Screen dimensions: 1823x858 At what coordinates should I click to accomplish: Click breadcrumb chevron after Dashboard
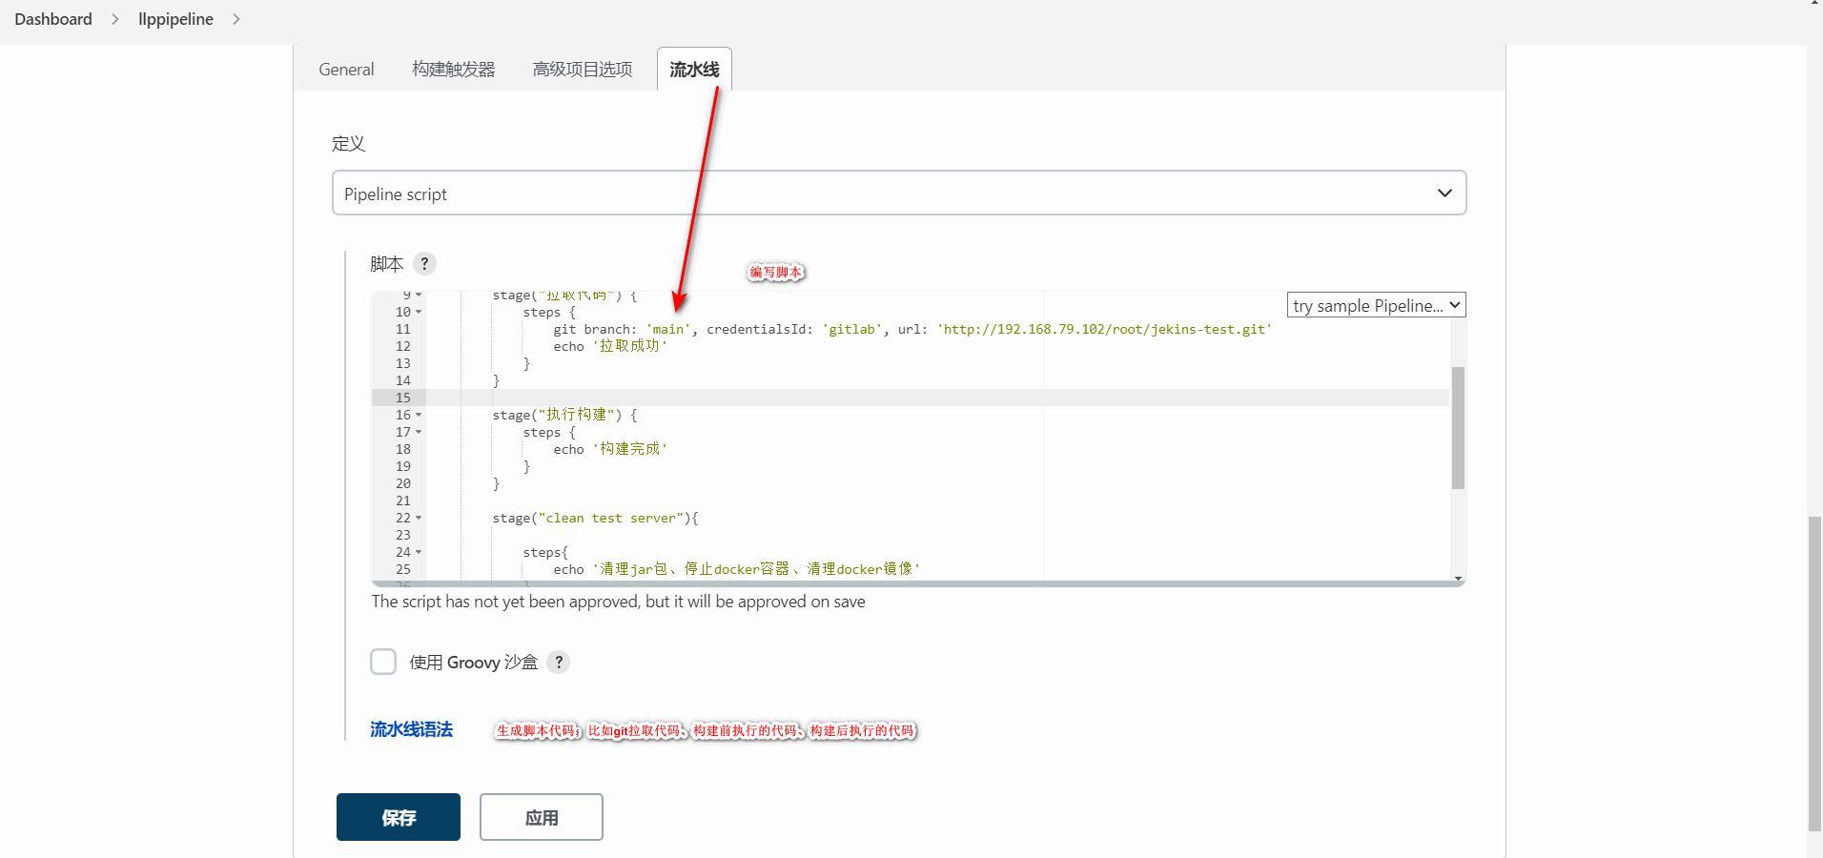[x=115, y=19]
